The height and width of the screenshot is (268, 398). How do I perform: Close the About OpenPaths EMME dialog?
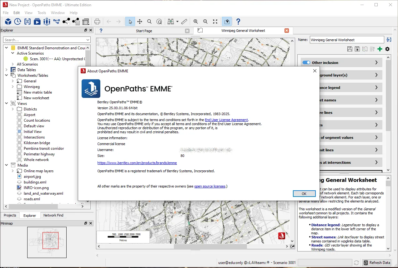tap(315, 71)
